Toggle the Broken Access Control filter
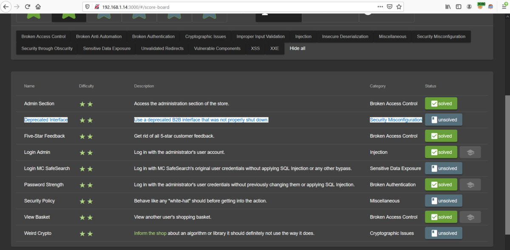The width and height of the screenshot is (510, 250). [x=43, y=36]
